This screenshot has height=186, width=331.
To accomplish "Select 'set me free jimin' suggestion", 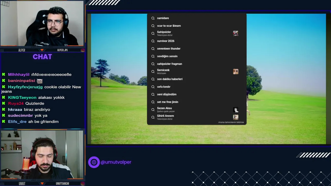I will click(197, 102).
